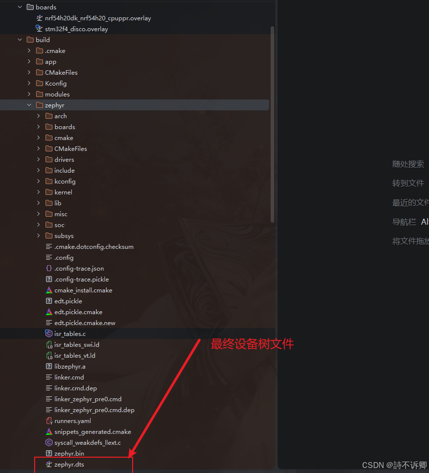Screen dimensions: 429x473
Task: Click the runners.yaml file icon
Action: [x=49, y=421]
